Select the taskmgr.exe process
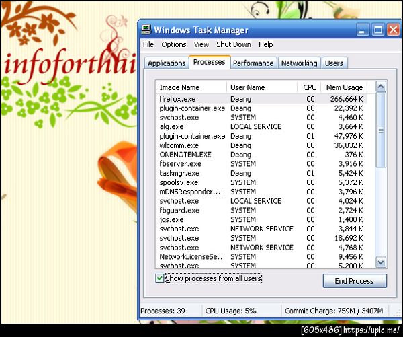The image size is (403, 337). point(262,173)
